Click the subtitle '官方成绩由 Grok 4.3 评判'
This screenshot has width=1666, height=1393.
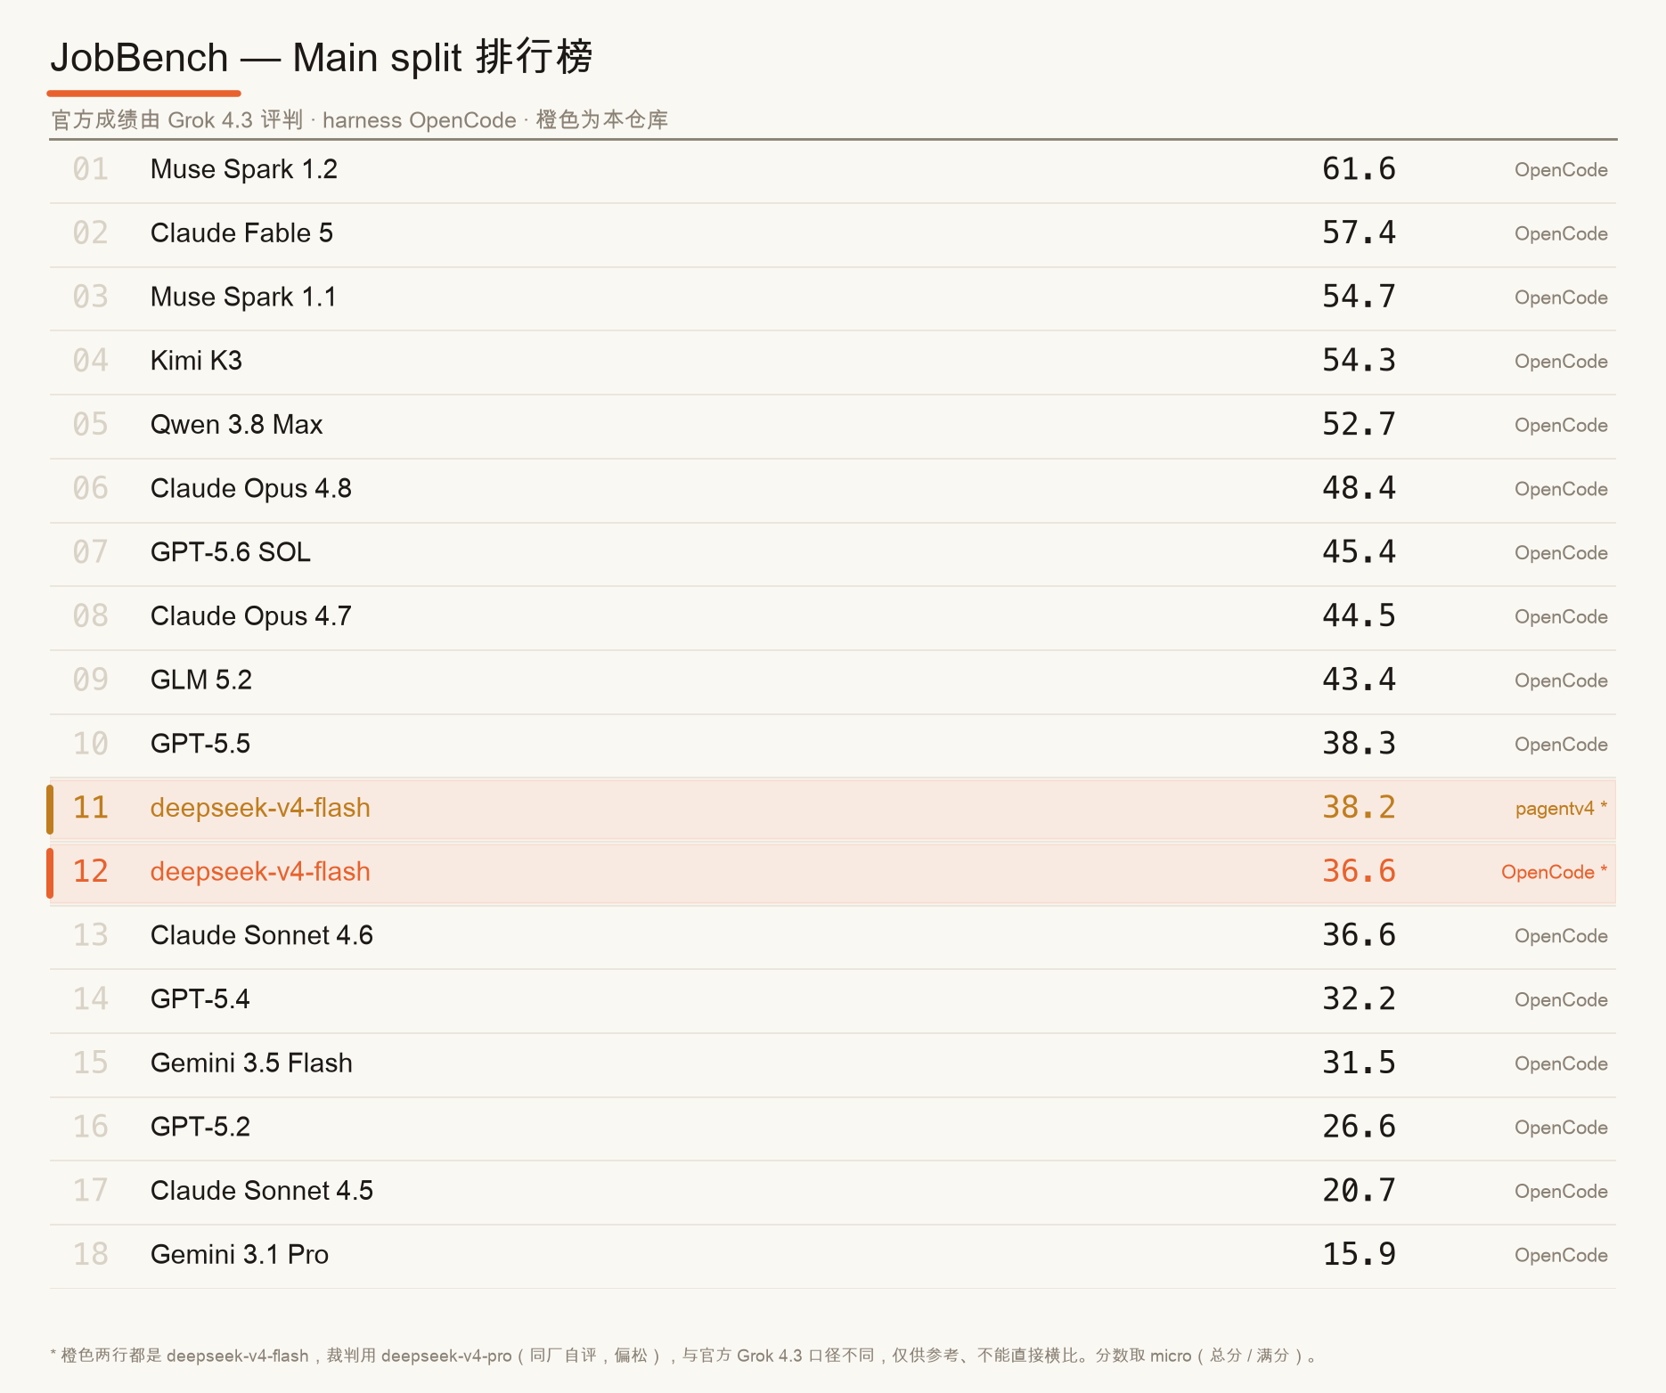177,120
